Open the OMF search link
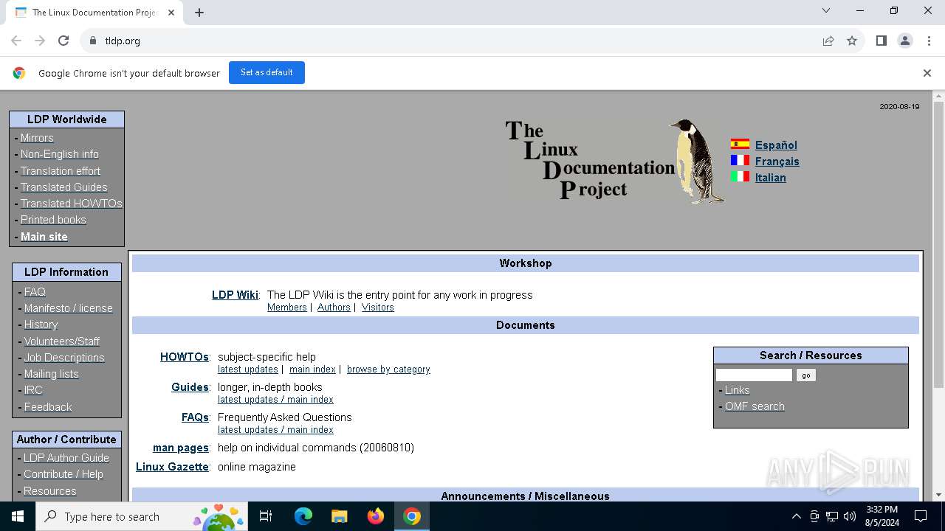 (755, 406)
